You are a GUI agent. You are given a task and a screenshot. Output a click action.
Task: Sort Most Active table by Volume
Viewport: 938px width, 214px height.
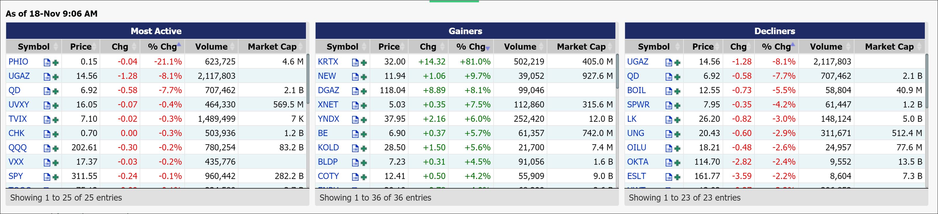[x=211, y=47]
